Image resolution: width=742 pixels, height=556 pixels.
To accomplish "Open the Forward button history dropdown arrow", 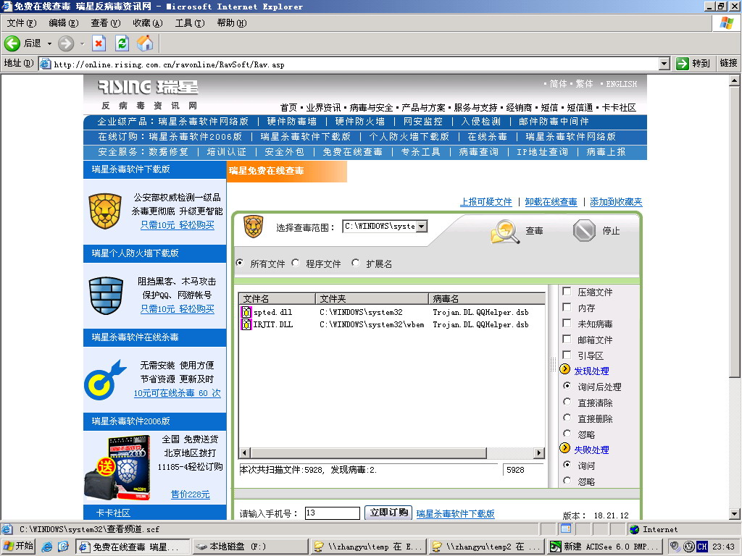I will 82,44.
